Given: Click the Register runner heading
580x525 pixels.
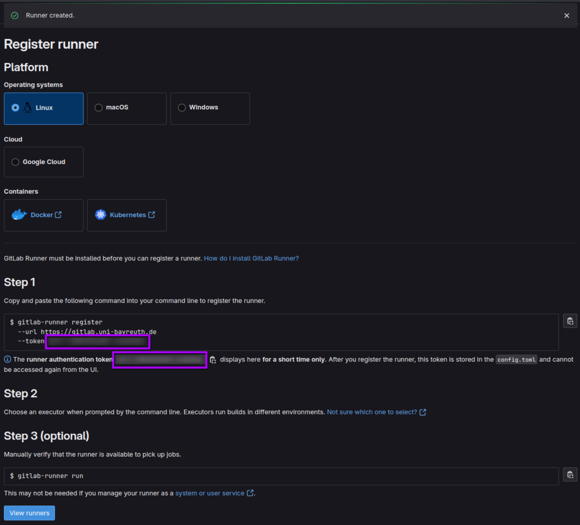Looking at the screenshot, I should (51, 44).
